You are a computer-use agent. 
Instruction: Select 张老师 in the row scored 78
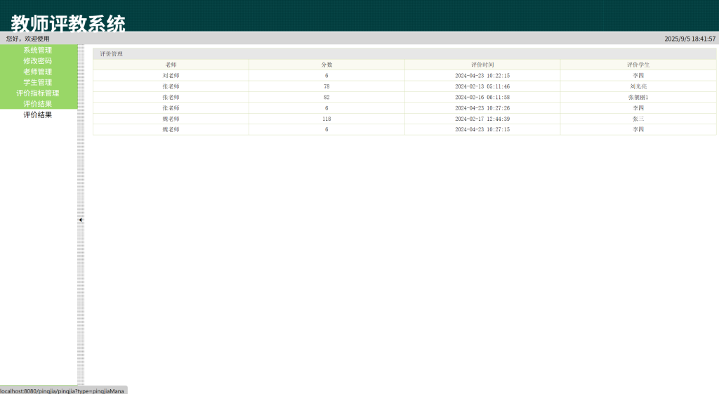(171, 86)
